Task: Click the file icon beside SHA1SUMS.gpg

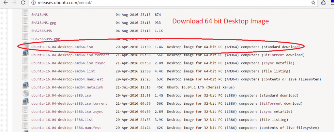Action: click(25, 20)
